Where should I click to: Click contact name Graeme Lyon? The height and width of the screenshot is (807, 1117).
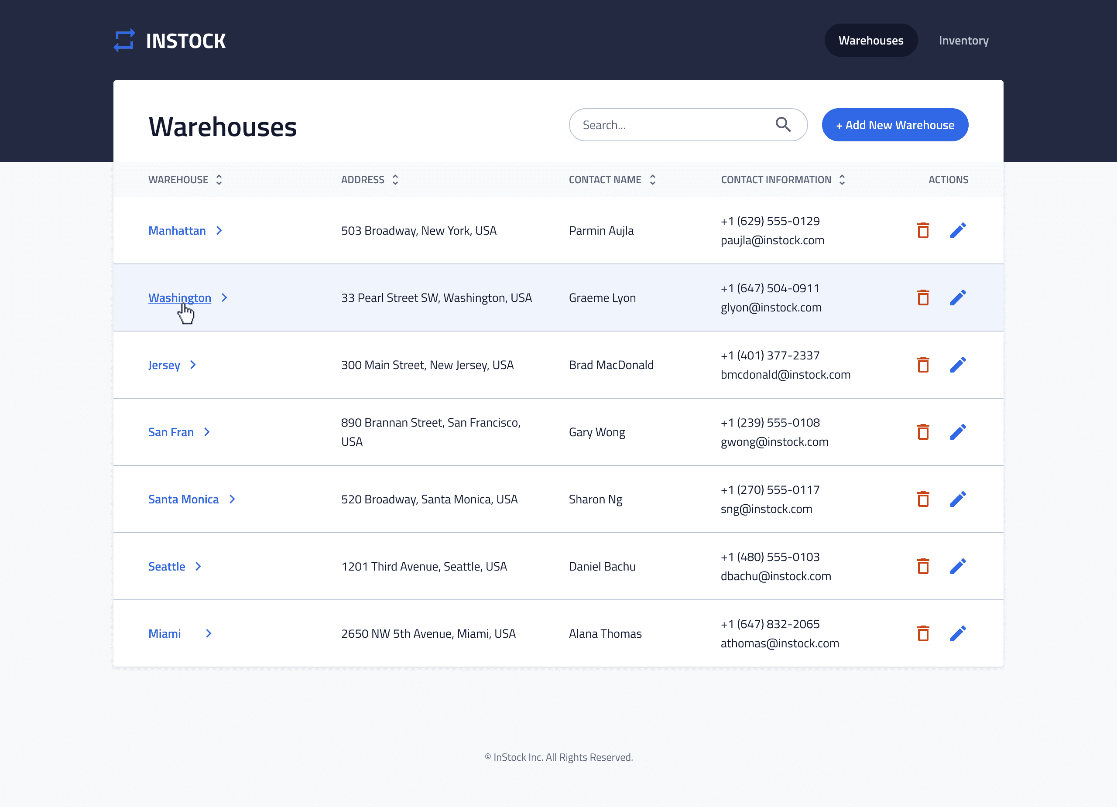602,298
